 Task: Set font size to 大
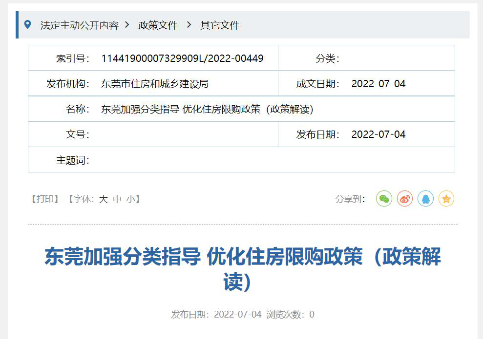click(104, 199)
